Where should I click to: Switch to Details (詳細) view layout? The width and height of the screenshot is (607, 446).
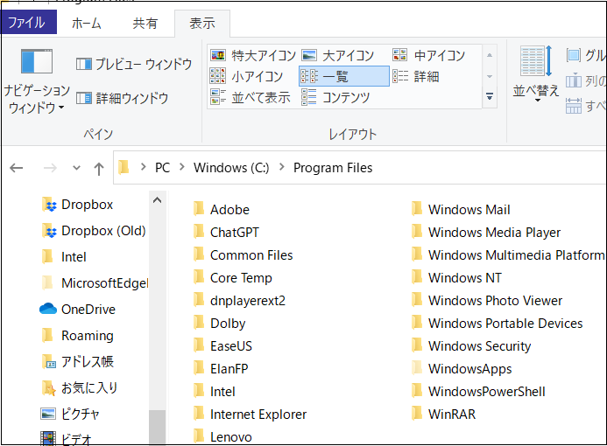[x=417, y=76]
